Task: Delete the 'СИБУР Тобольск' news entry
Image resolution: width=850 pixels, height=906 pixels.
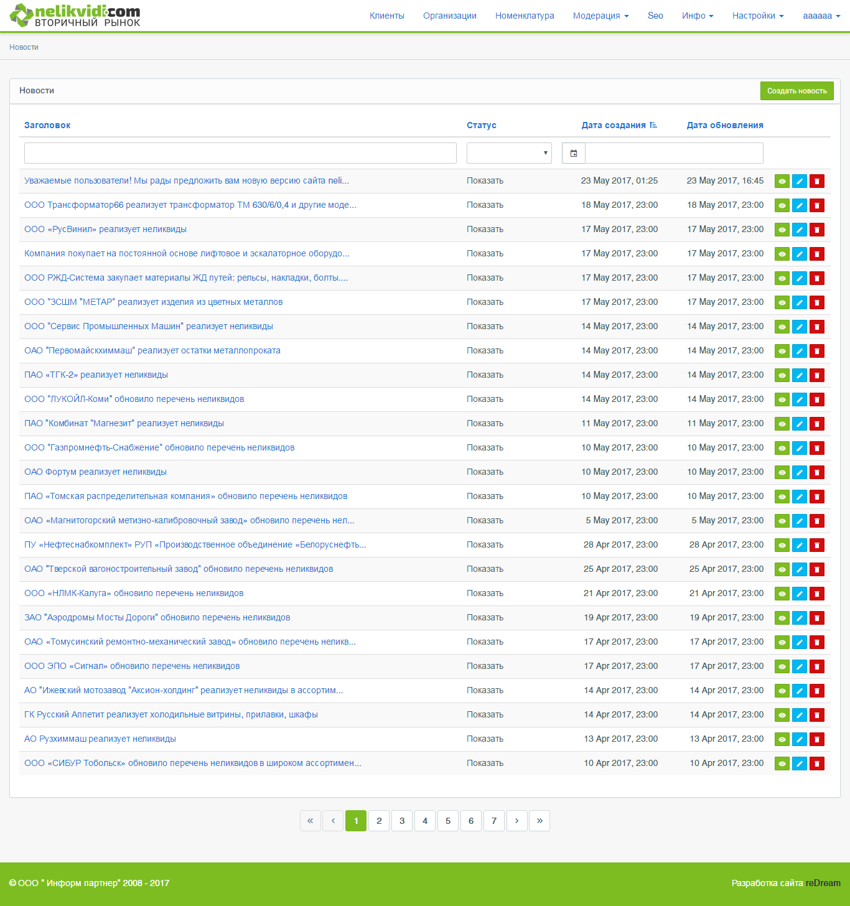Action: tap(817, 764)
